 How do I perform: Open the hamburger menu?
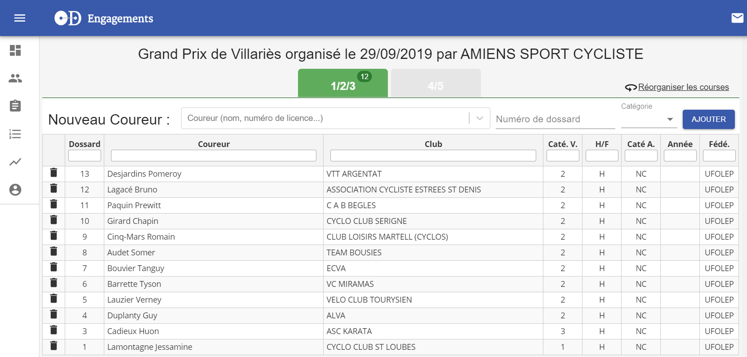point(20,18)
